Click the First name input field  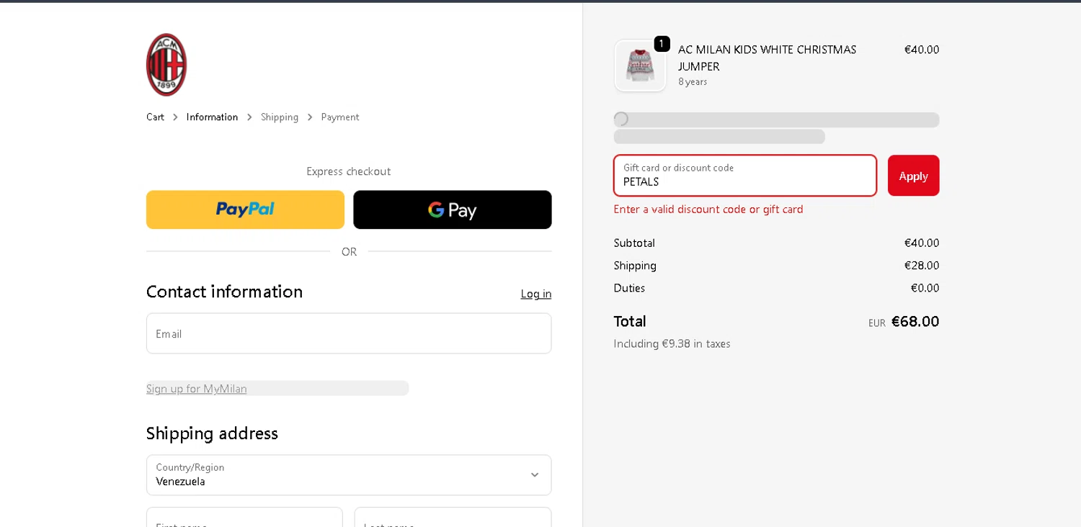click(244, 517)
